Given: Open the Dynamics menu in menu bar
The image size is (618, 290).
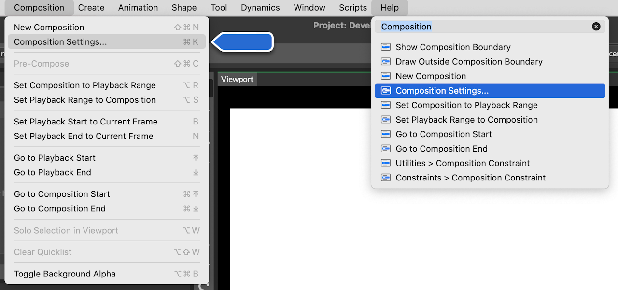Looking at the screenshot, I should coord(260,8).
